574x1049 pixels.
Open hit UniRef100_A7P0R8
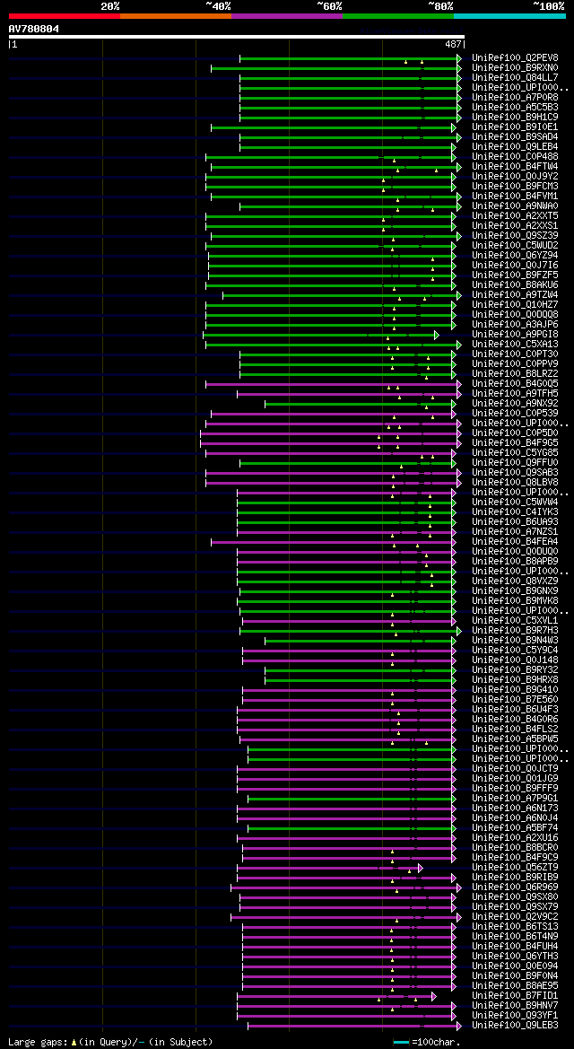coord(515,97)
